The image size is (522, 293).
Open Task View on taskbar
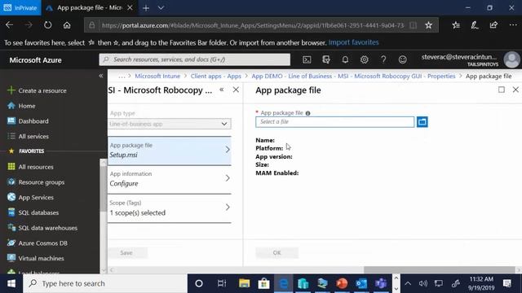tap(221, 283)
